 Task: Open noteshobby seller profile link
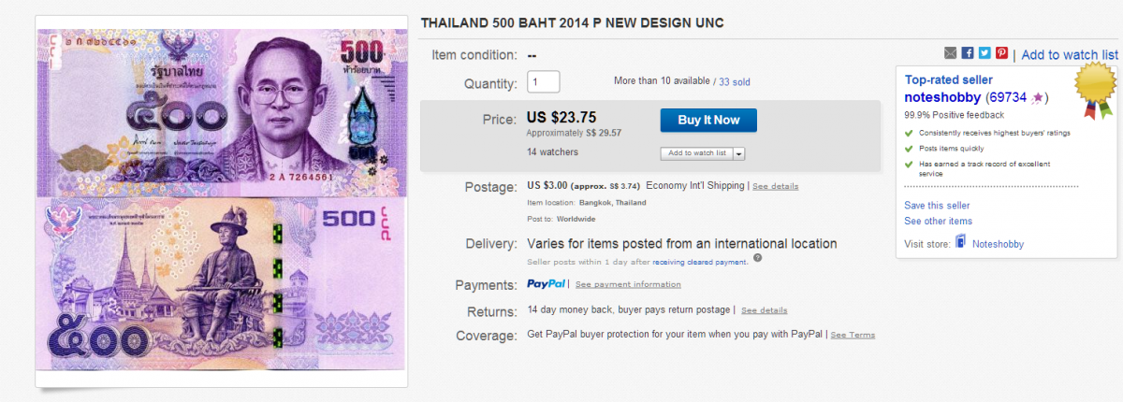tap(942, 97)
